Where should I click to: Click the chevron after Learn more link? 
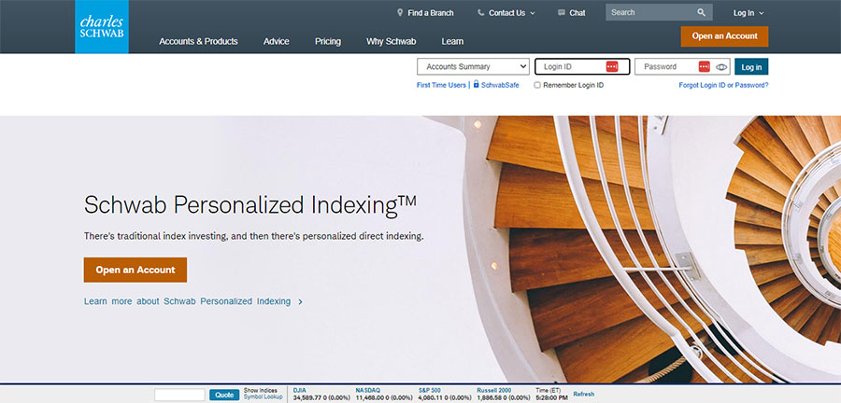pos(300,302)
